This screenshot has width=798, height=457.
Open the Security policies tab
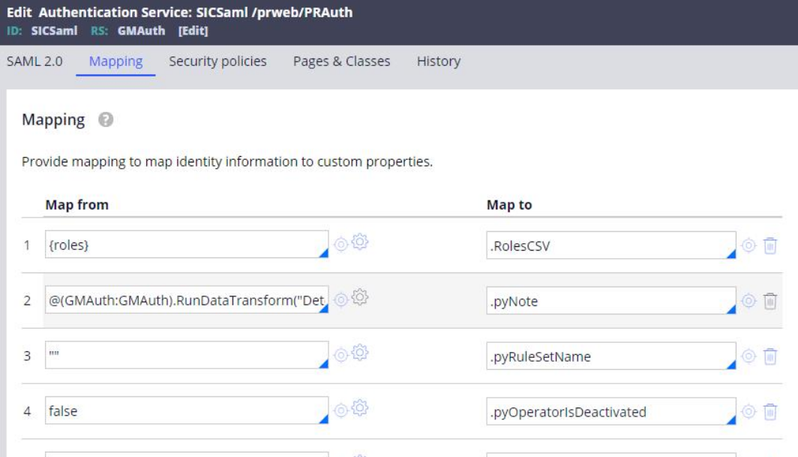pyautogui.click(x=217, y=61)
